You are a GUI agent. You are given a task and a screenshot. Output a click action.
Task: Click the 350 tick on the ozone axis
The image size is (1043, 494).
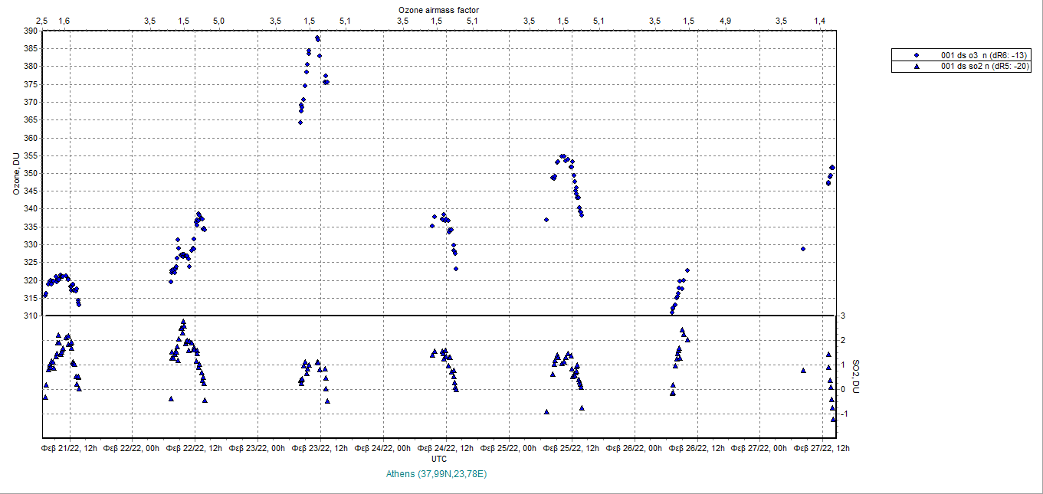[x=30, y=173]
